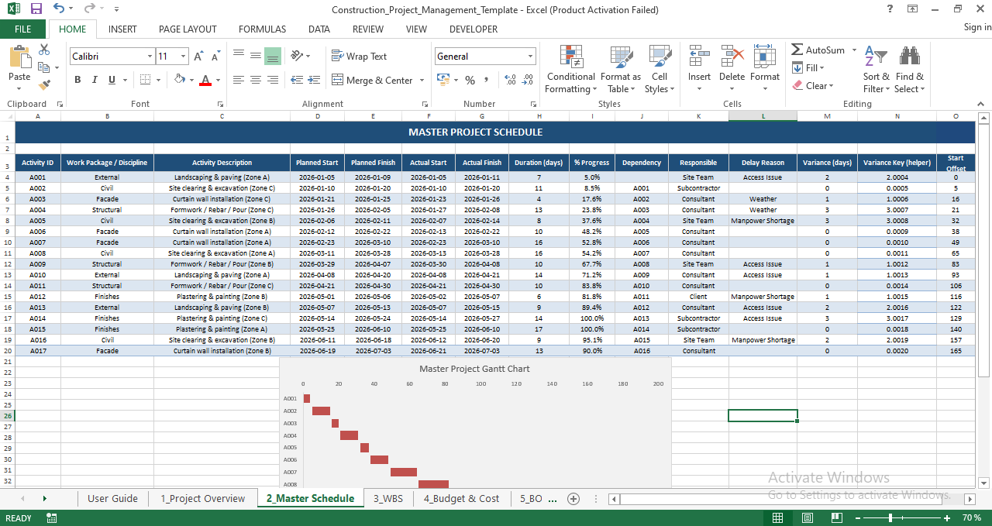Toggle bold formatting
Image resolution: width=992 pixels, height=526 pixels.
(x=77, y=80)
